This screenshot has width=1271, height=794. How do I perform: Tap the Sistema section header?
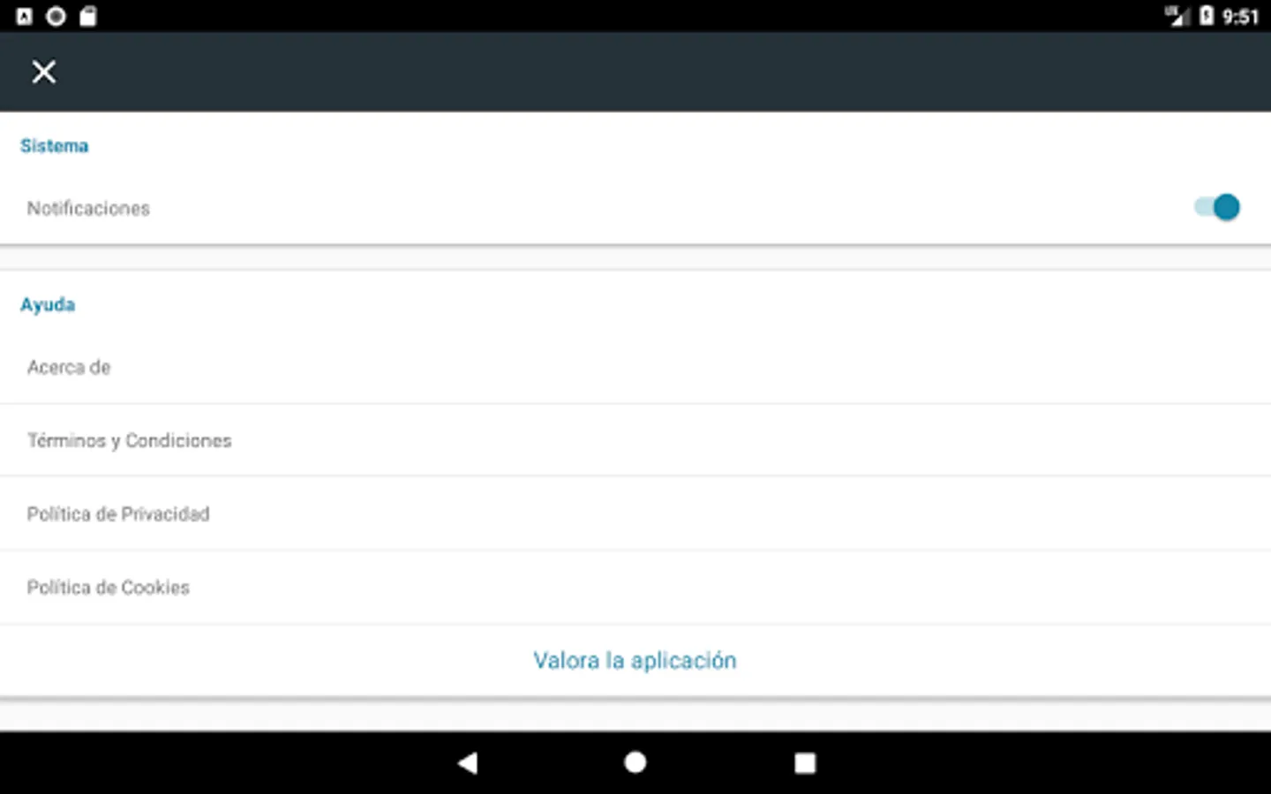tap(55, 146)
